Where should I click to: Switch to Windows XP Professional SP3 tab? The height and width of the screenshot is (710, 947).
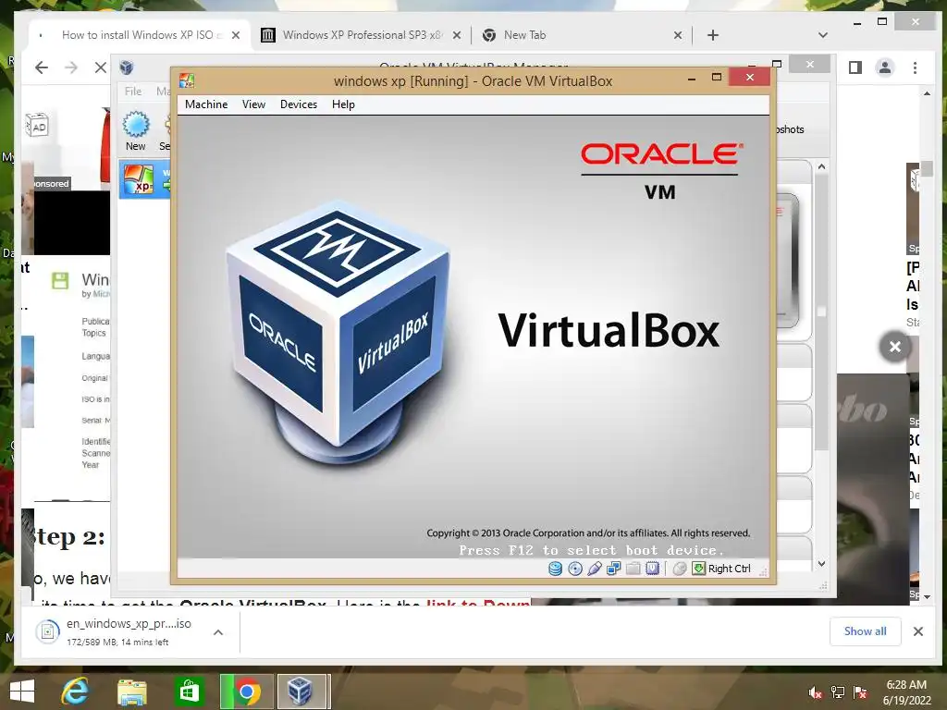tap(361, 35)
